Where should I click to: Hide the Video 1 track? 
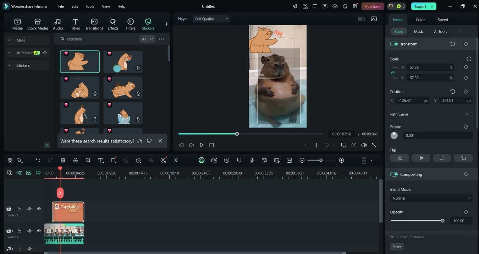pos(39,231)
